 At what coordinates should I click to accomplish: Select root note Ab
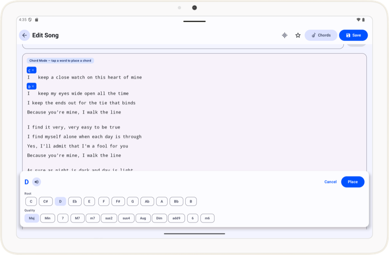pos(147,202)
